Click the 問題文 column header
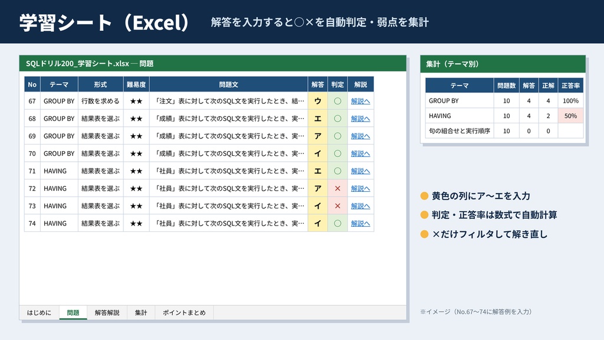The width and height of the screenshot is (604, 340). pyautogui.click(x=228, y=84)
